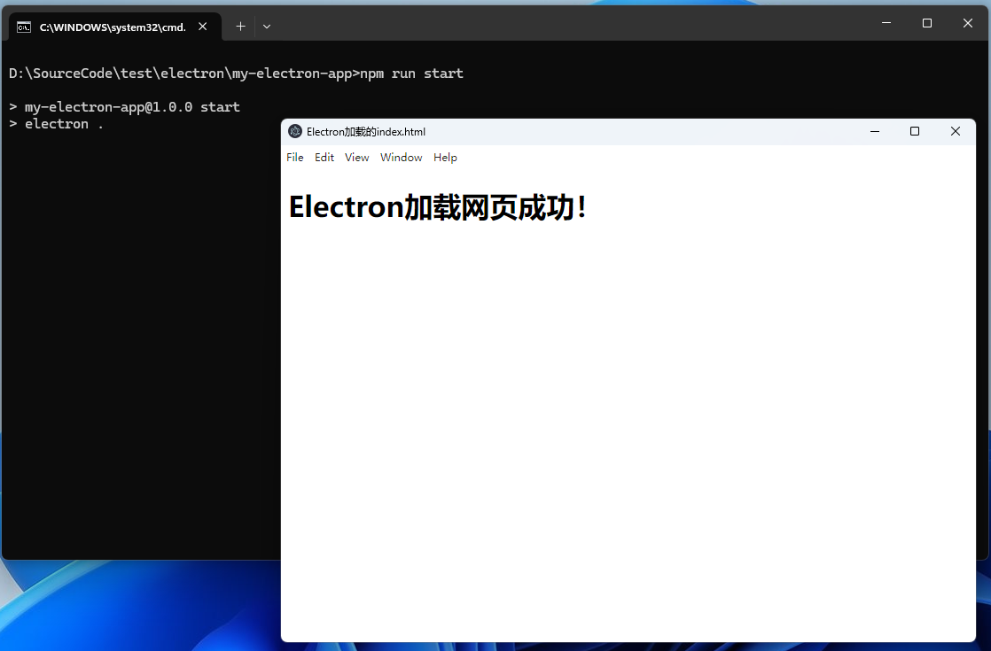Click the heading 'Electron加载网页成功!'

[x=438, y=207]
